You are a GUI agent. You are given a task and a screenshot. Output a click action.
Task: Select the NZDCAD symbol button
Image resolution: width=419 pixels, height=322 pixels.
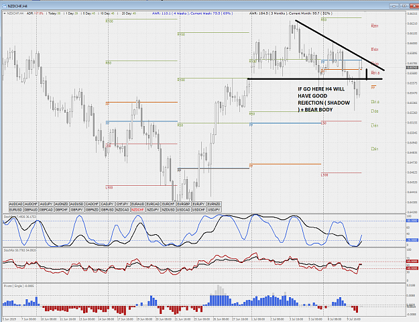pyautogui.click(x=123, y=210)
